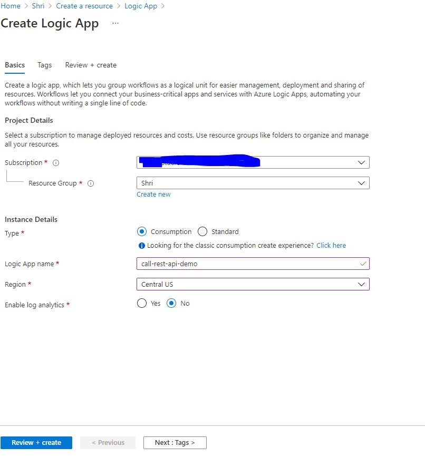Navigate to Home via breadcrumb
The image size is (425, 457).
11,6
